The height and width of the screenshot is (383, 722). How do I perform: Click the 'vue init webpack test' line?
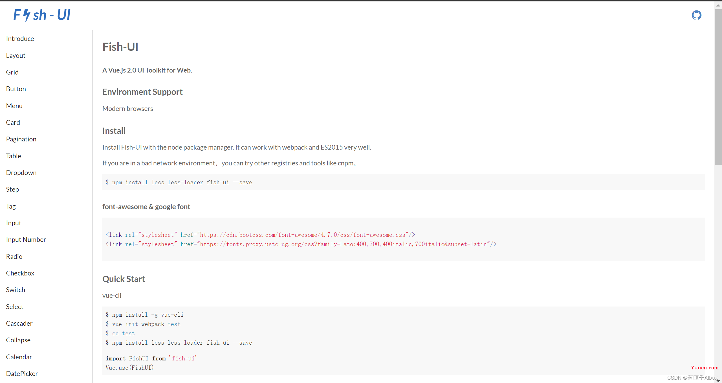point(143,324)
